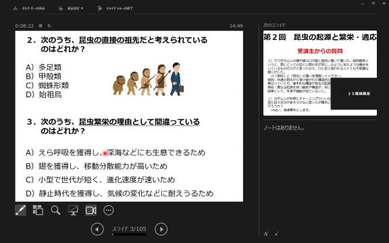Click the notes text ノートはありません
Image resolution: width=389 pixels, height=243 pixels.
(284, 128)
